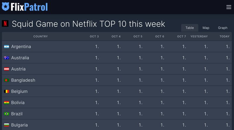Click the Bolivia flag icon
Viewport: 234px width, 130px height.
[6, 103]
